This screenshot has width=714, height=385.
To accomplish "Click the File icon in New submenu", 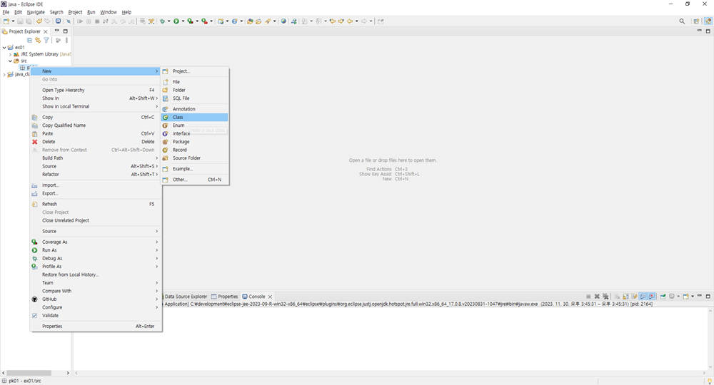I will pyautogui.click(x=166, y=82).
